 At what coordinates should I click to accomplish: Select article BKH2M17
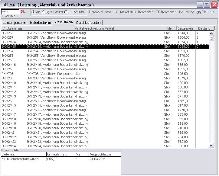point(105,114)
